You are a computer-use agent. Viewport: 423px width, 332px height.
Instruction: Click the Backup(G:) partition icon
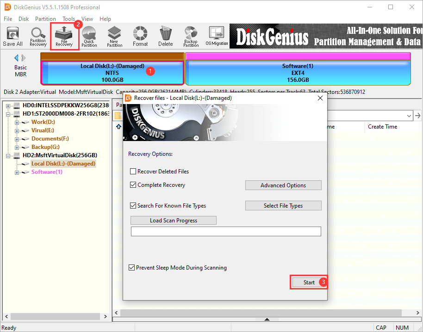[x=25, y=147]
